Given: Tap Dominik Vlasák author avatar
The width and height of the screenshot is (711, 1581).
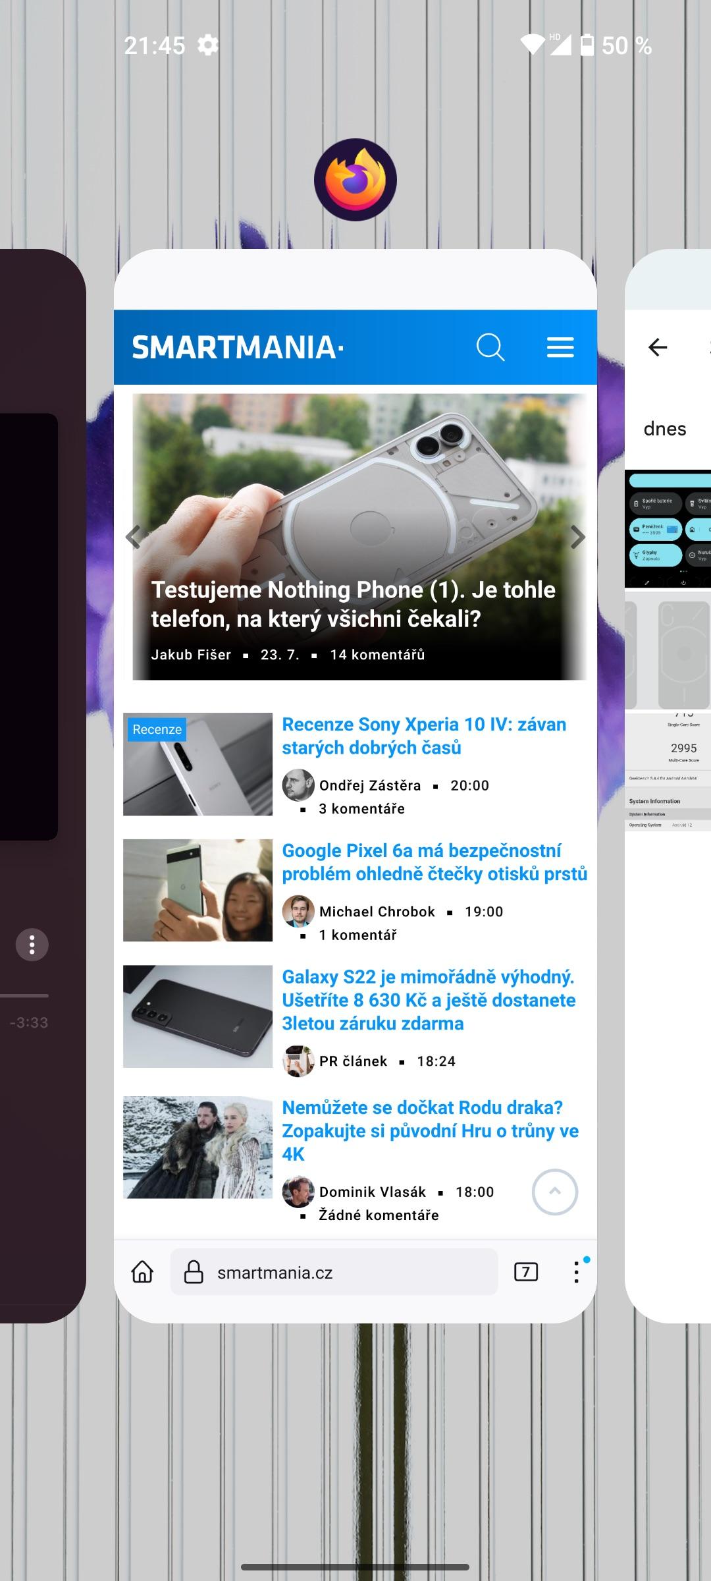Looking at the screenshot, I should click(298, 1192).
